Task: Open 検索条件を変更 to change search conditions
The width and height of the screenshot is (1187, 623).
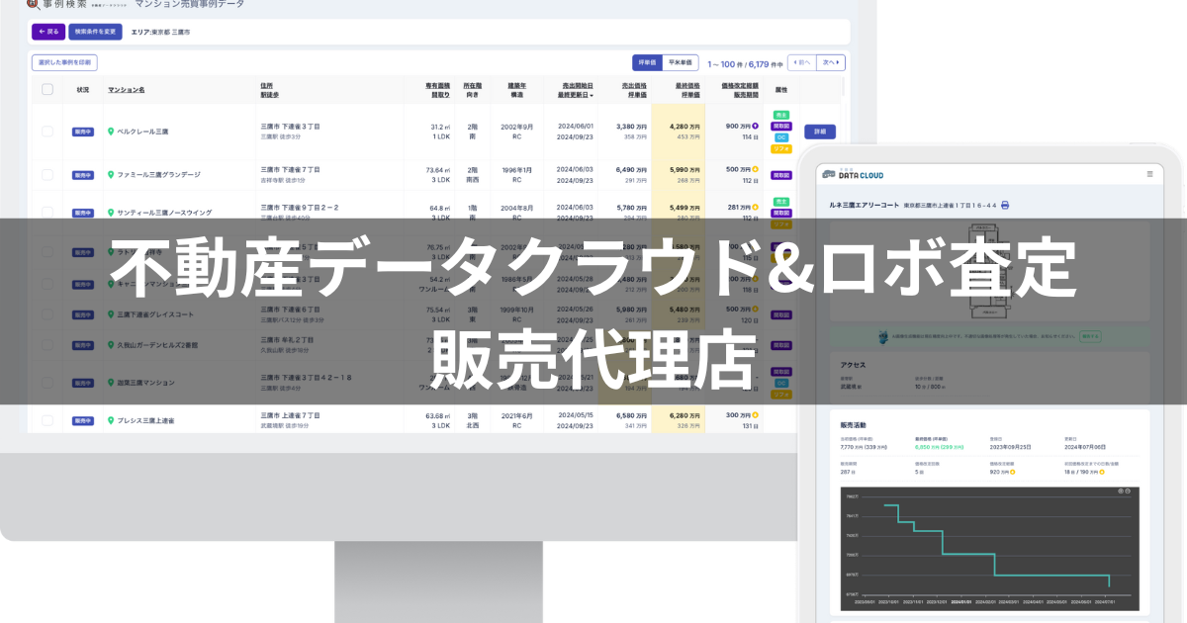Action: point(95,32)
